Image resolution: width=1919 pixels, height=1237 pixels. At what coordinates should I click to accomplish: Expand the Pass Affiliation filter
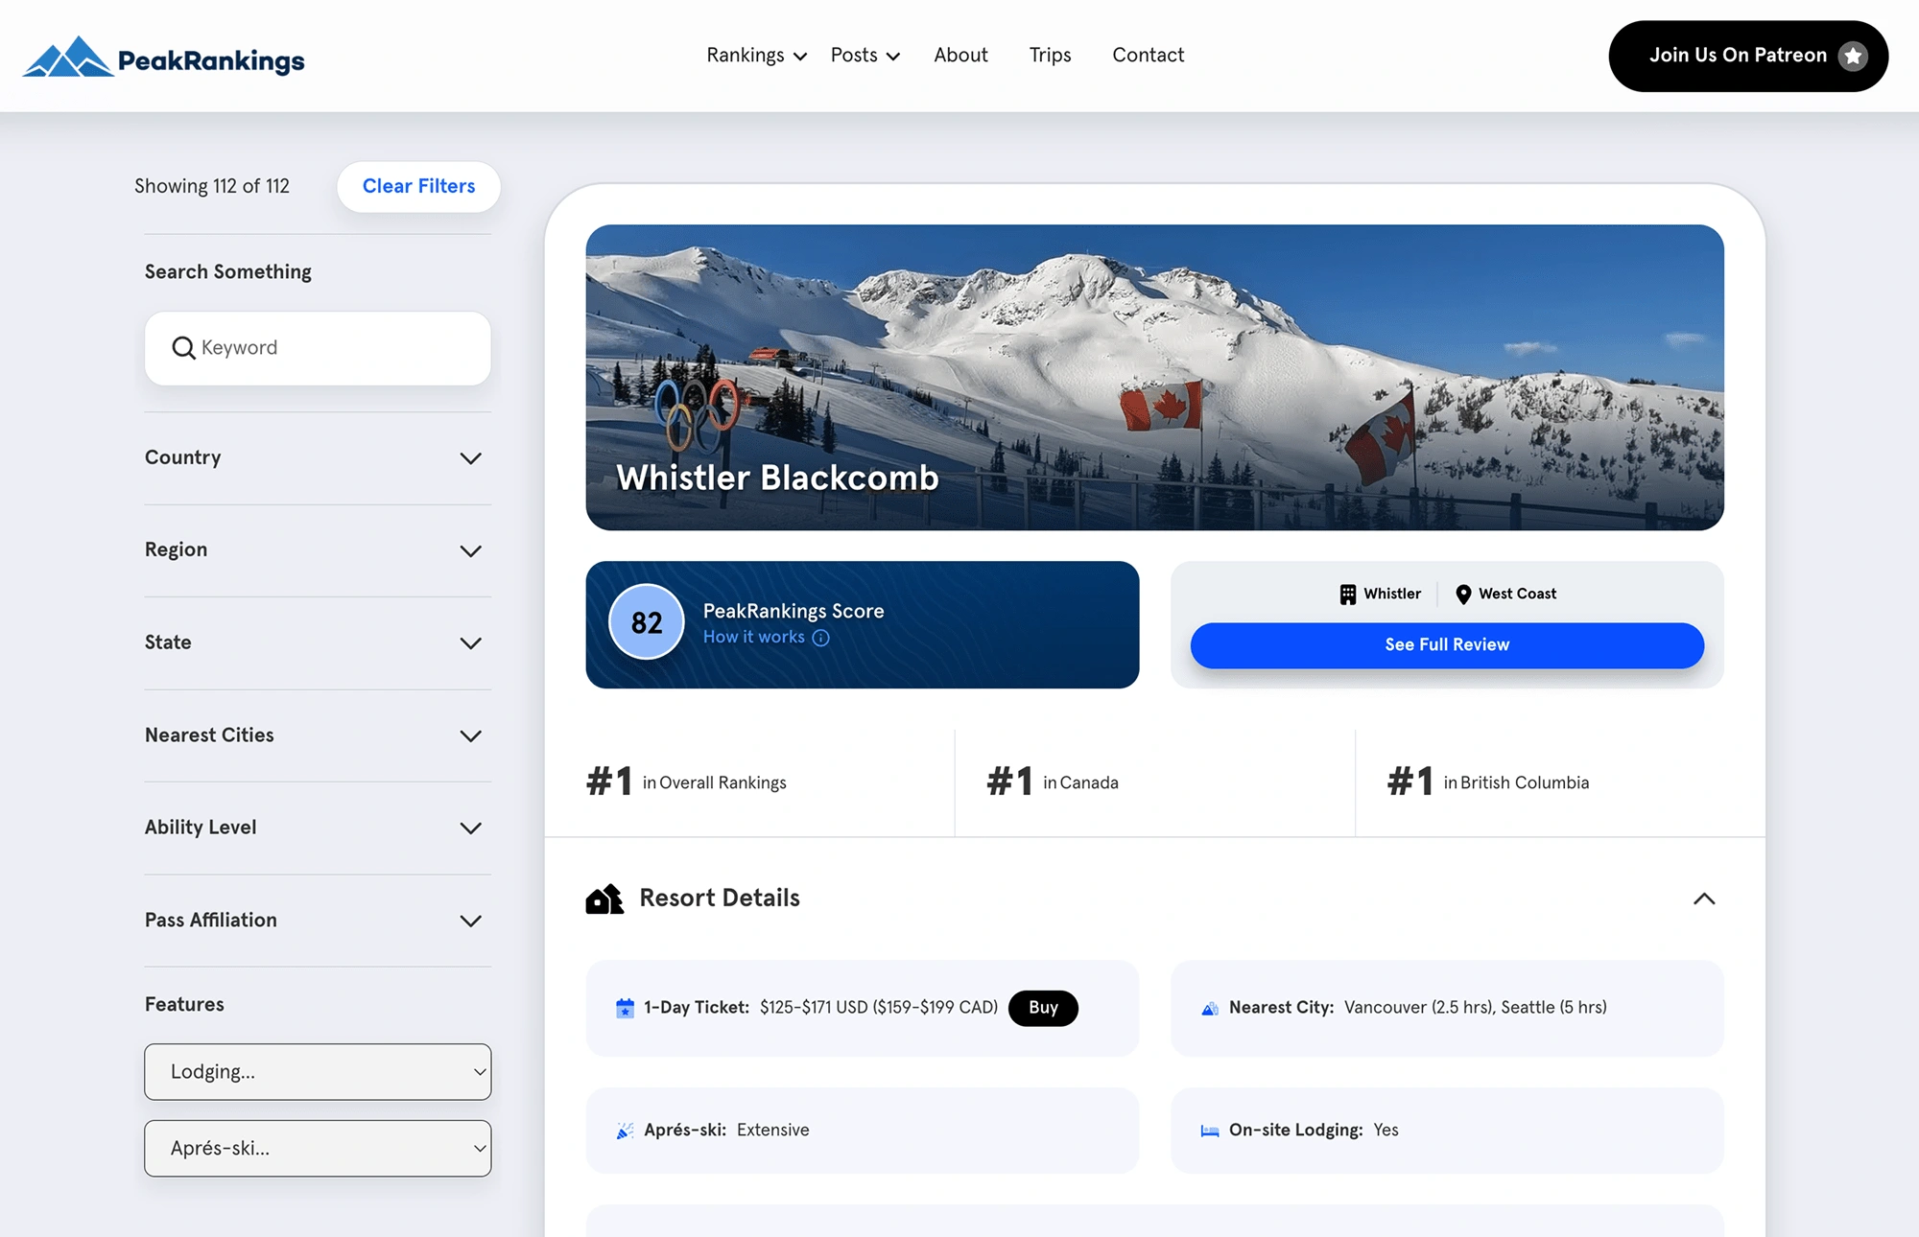(x=318, y=921)
